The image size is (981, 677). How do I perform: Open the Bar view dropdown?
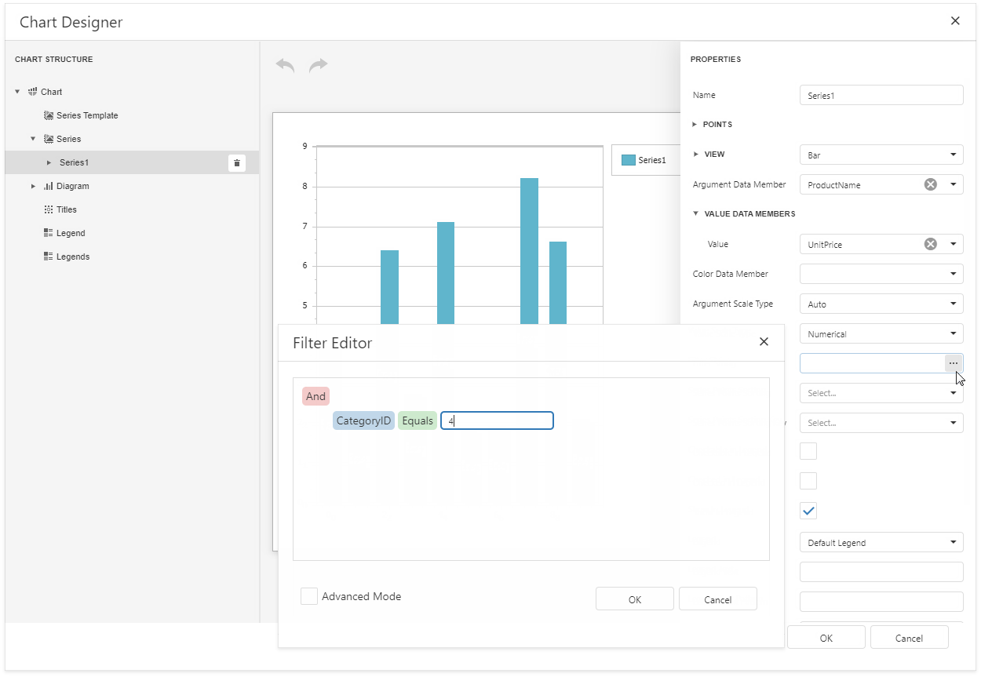(953, 155)
